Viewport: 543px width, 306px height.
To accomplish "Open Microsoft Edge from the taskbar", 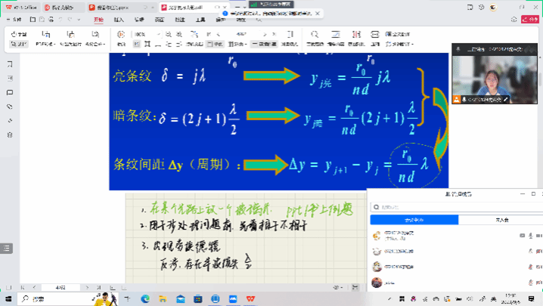I will pos(145,299).
